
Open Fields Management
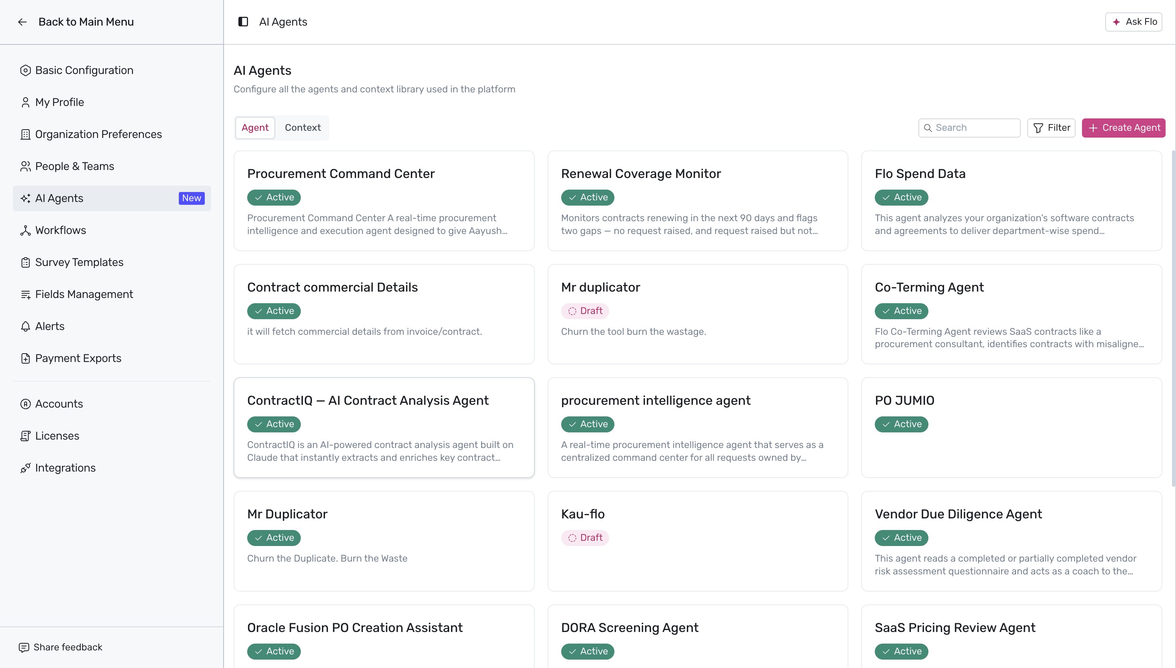[112, 294]
